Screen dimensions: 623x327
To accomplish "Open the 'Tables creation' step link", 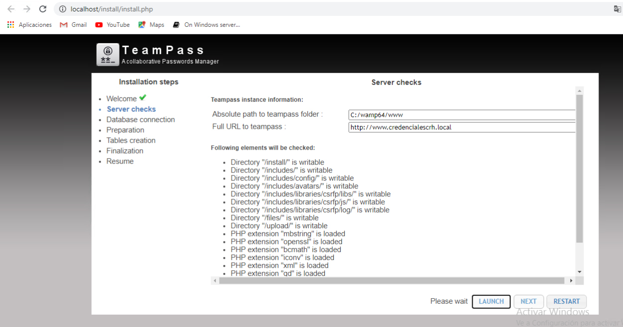I will coord(131,140).
